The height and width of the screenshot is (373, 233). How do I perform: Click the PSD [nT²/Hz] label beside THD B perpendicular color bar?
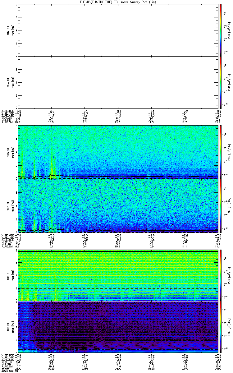(x=229, y=152)
